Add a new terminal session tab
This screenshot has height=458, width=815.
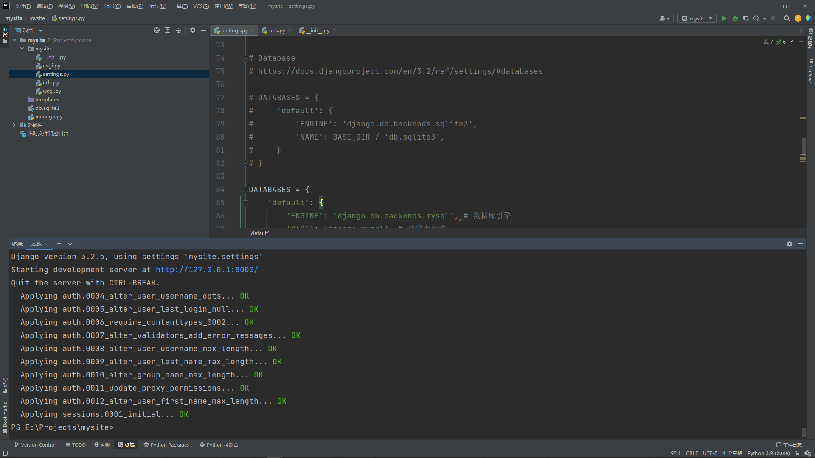[59, 244]
